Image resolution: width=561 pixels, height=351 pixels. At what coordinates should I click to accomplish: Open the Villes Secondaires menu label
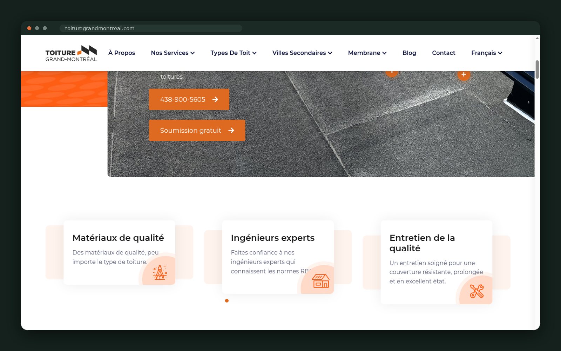point(299,53)
